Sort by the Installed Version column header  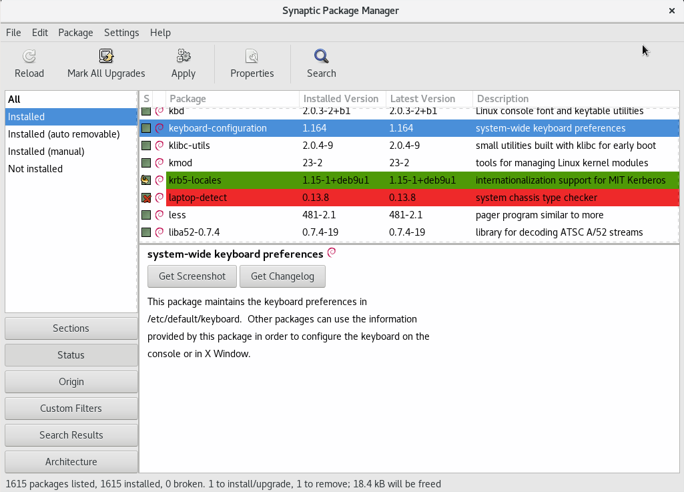[x=342, y=99]
